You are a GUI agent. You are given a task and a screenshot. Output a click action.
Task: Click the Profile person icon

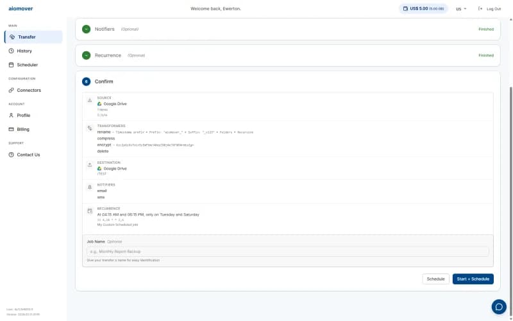[11, 116]
